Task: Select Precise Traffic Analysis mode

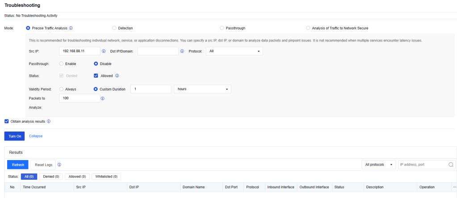Action: pos(28,28)
